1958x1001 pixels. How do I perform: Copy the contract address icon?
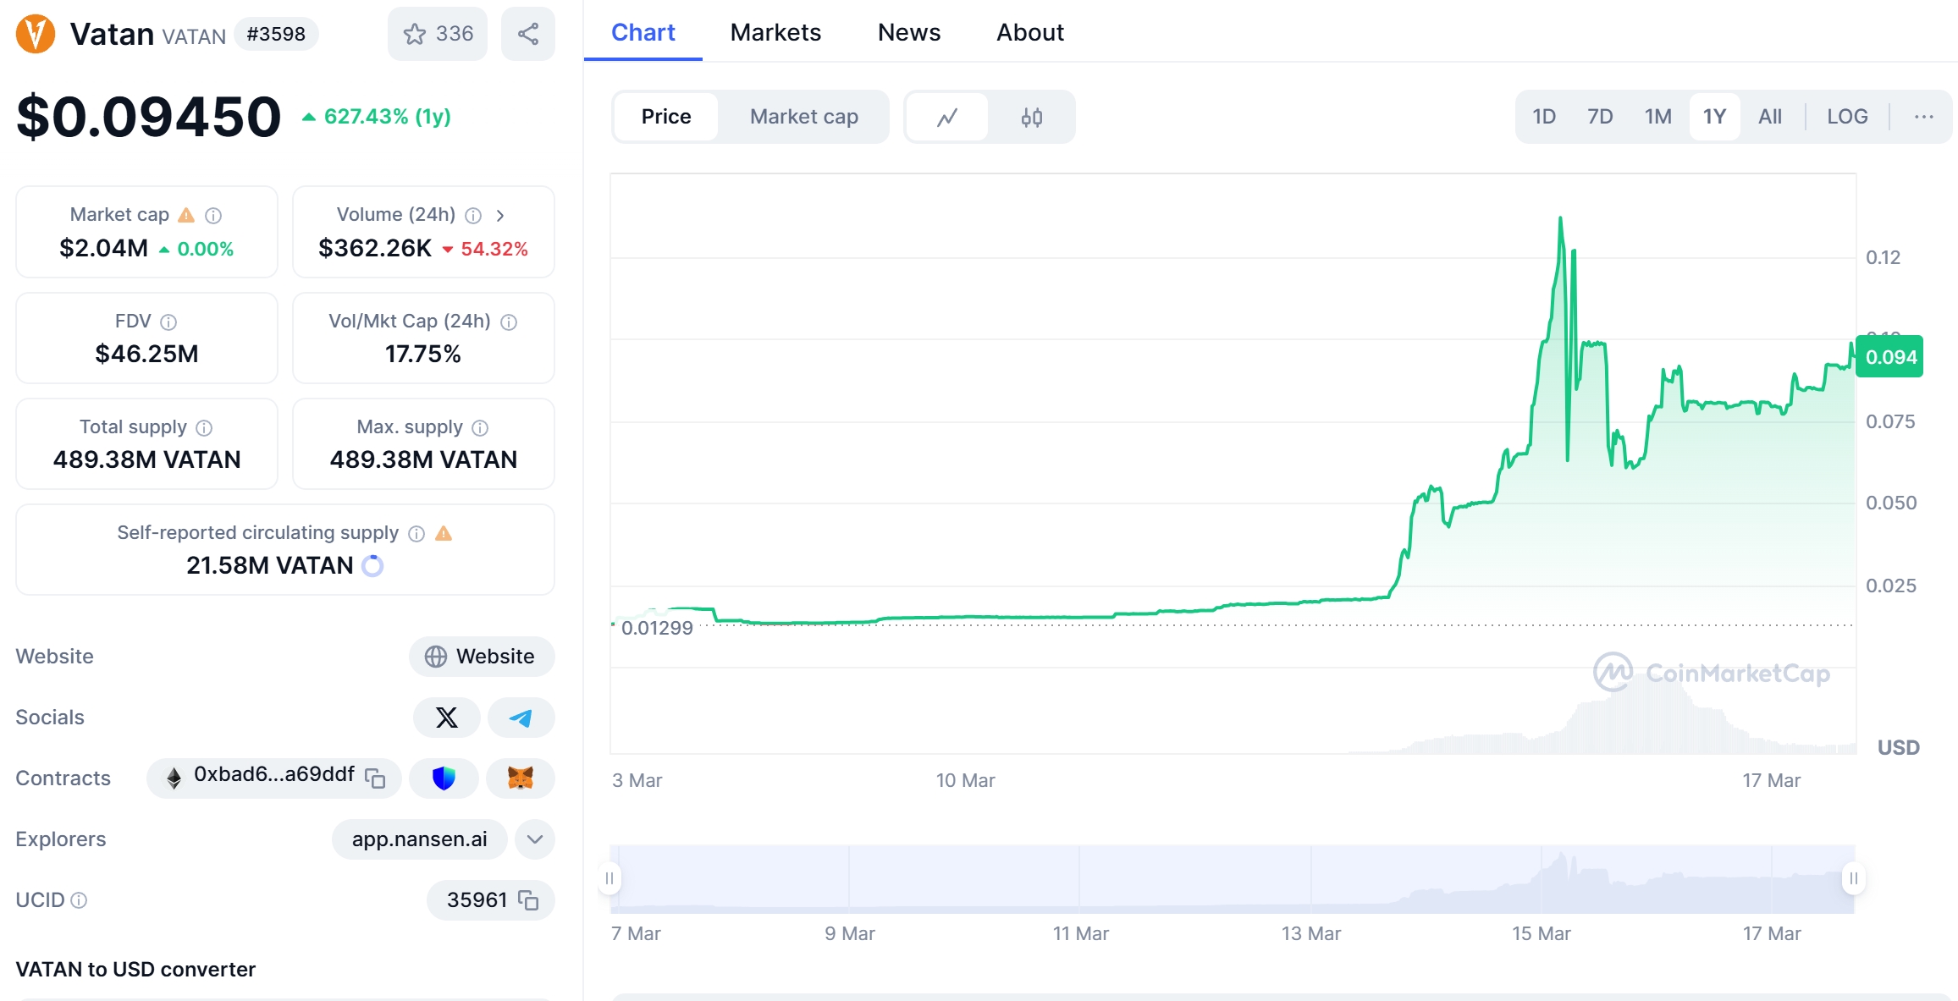coord(375,778)
